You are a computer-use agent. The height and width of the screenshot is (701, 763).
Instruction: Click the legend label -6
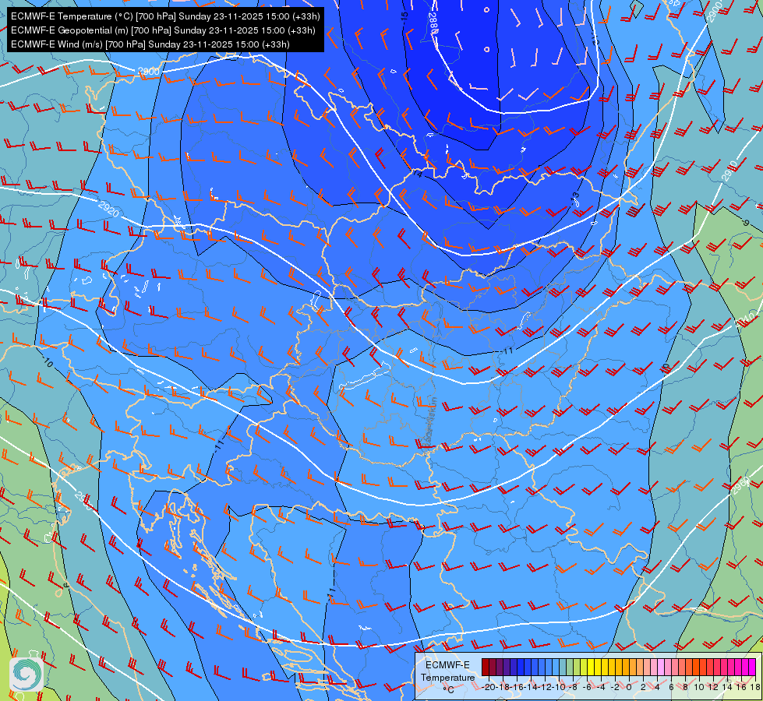pos(587,687)
